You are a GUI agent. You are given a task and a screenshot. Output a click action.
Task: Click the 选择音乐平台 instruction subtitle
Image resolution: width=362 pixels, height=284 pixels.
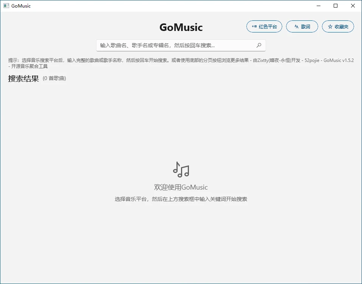181,199
